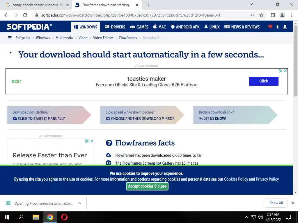The image size is (298, 223).
Task: Open the network icon in tray
Action: point(253,217)
